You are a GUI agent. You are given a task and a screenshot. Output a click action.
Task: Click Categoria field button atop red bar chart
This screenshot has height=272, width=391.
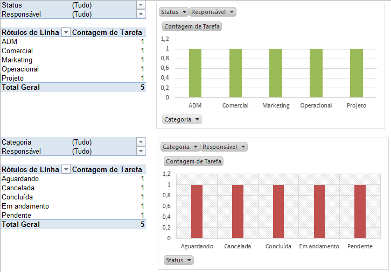pos(180,147)
